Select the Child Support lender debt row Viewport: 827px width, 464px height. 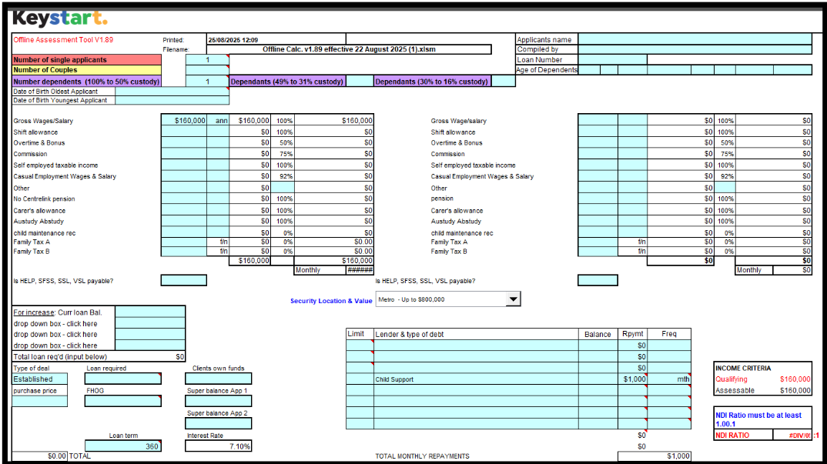tap(475, 379)
